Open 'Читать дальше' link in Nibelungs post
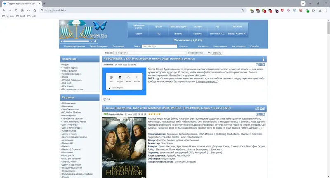The image size is (330, 178). [250, 128]
